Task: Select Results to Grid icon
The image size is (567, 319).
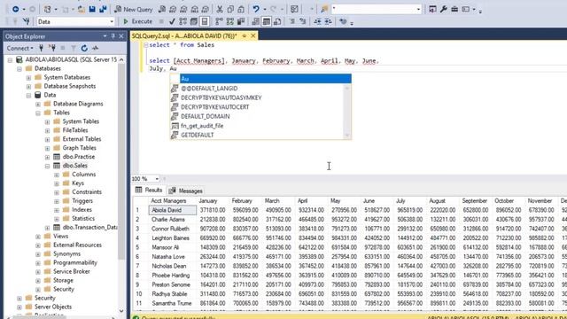Action: 267,21
